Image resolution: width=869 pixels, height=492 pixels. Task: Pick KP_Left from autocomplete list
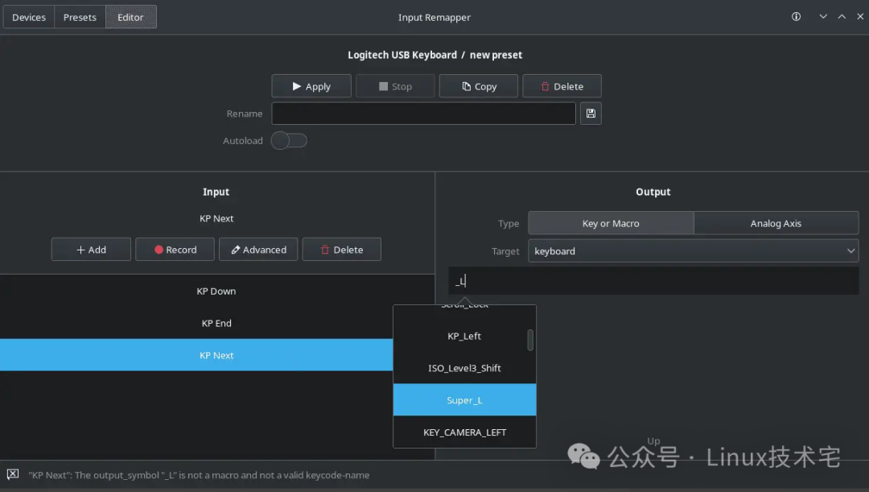click(464, 336)
